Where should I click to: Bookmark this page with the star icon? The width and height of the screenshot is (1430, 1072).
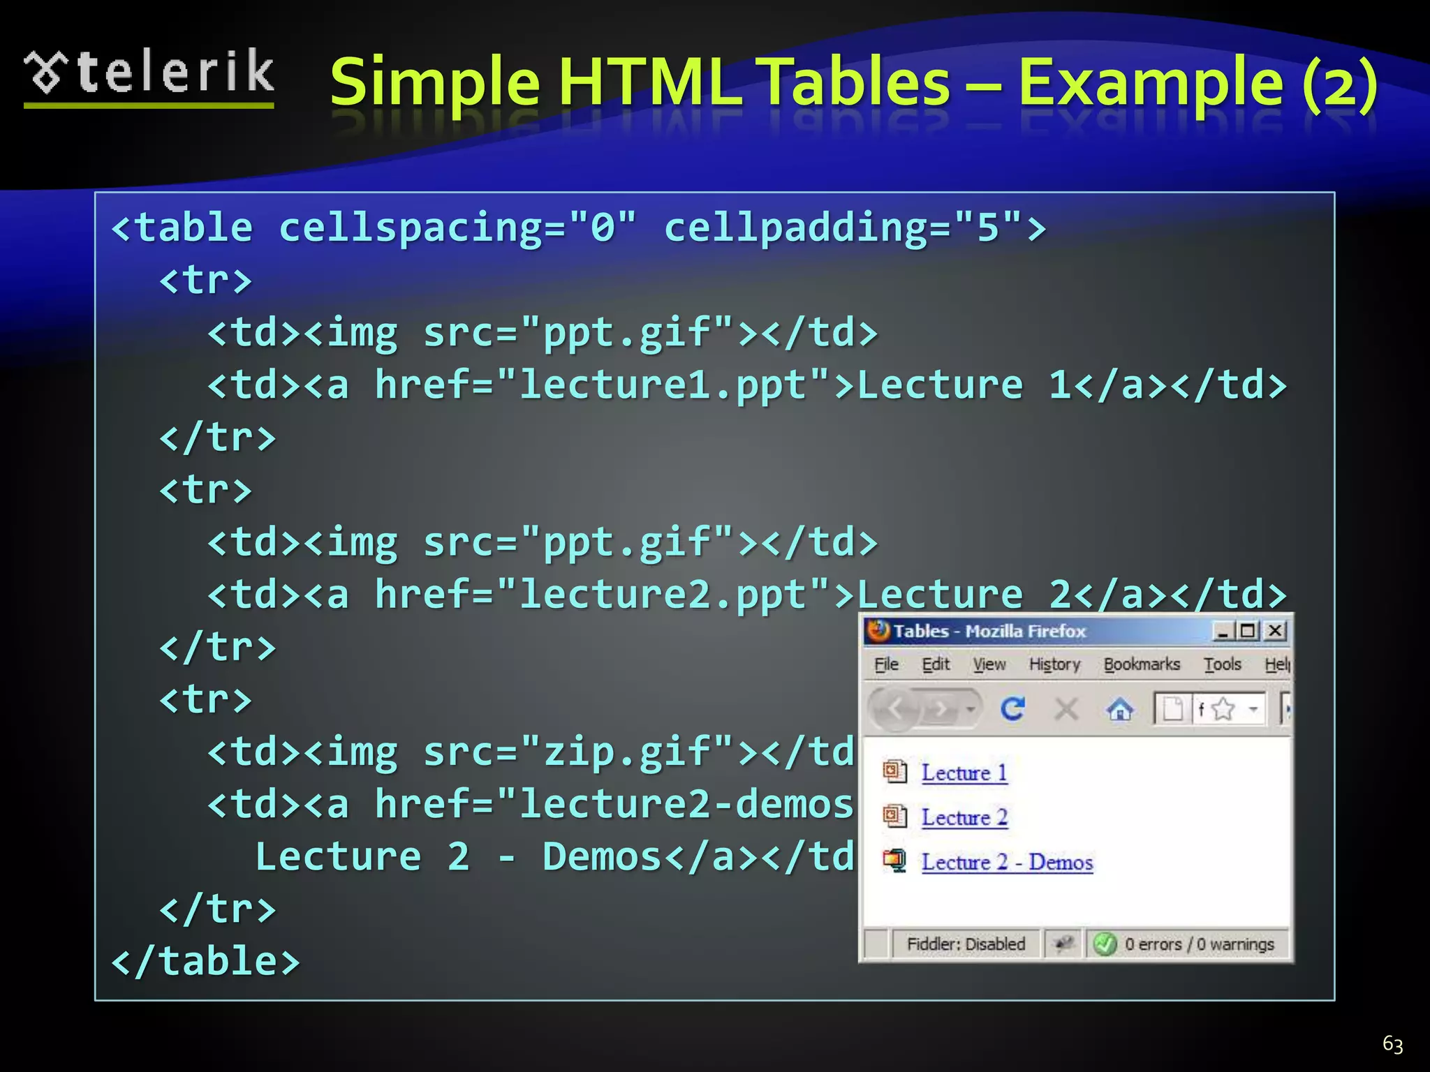click(1223, 710)
